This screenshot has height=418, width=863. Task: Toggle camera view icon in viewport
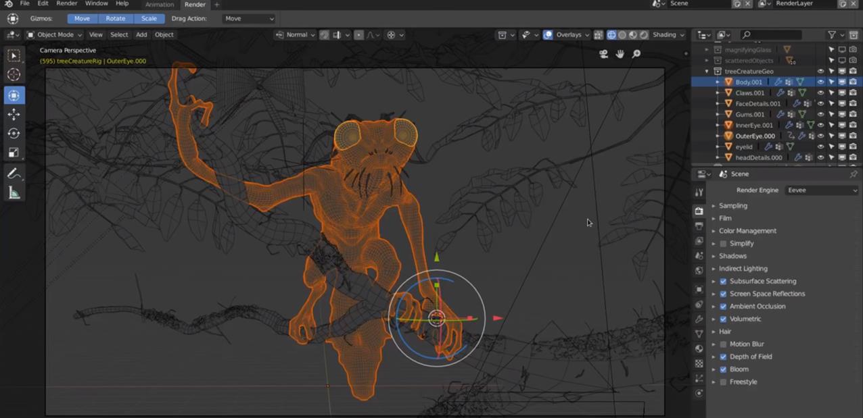tap(603, 54)
